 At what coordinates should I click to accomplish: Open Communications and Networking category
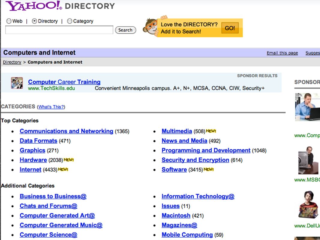pos(66,131)
